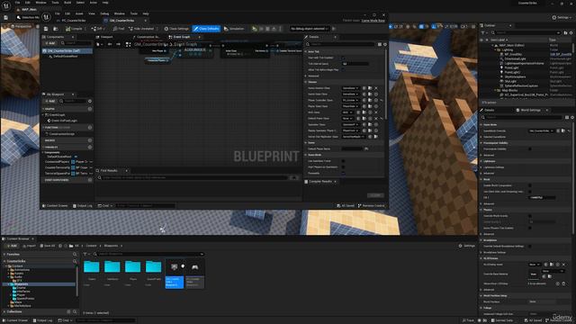Image resolution: width=576 pixels, height=324 pixels.
Task: Open the debug object selector dropdown
Action: (x=309, y=29)
